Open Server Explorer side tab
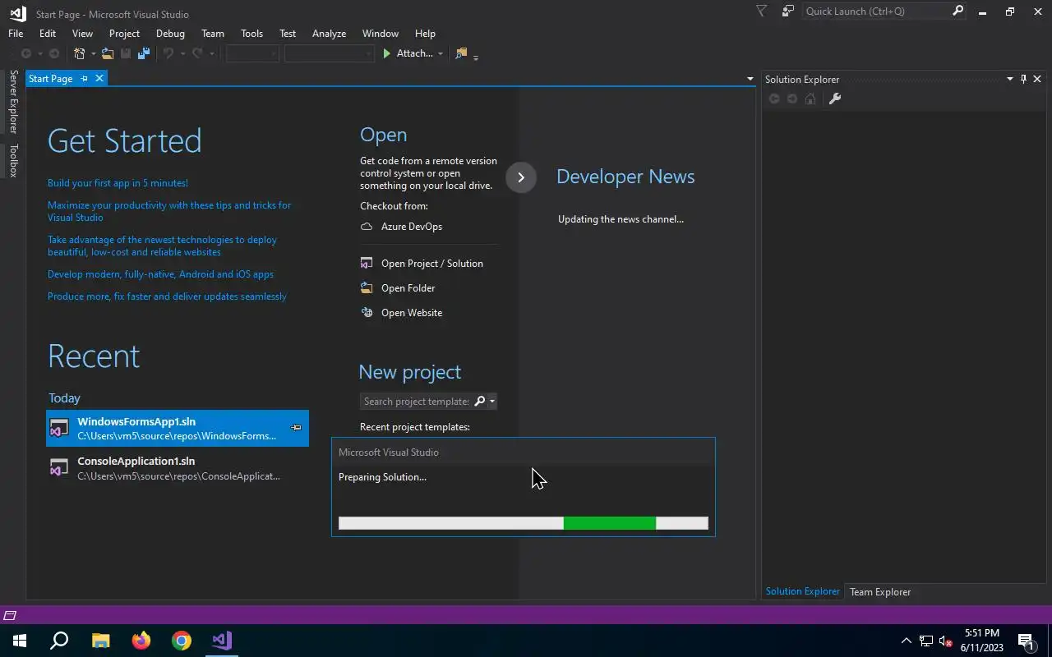This screenshot has height=657, width=1052. click(x=13, y=102)
